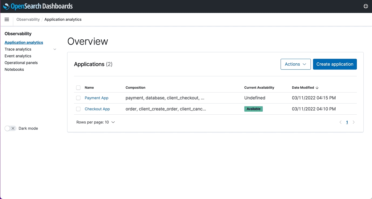Go to Observability breadcrumb
Screen dimensions: 372x199
click(x=28, y=19)
